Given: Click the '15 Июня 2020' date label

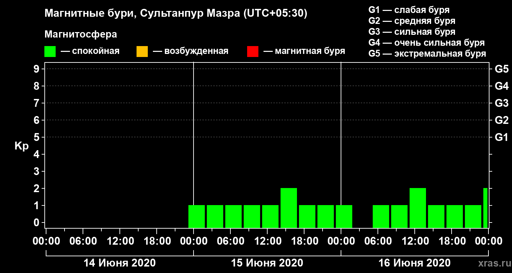Looking at the screenshot, I should 267,263.
